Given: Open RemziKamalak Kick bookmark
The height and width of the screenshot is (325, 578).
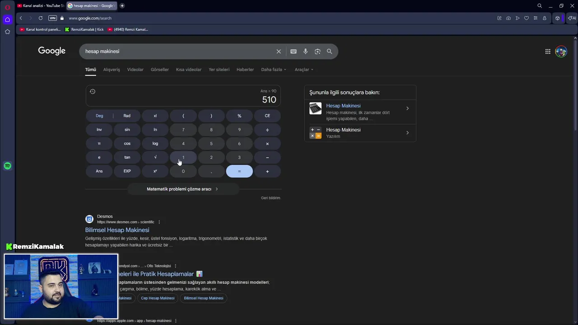Looking at the screenshot, I should pos(84,29).
